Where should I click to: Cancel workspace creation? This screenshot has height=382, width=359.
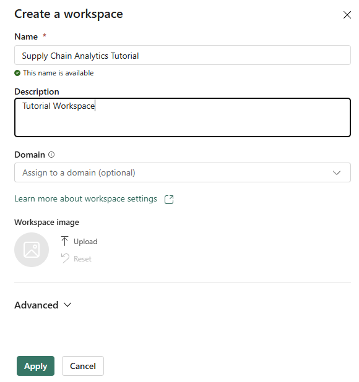point(83,366)
